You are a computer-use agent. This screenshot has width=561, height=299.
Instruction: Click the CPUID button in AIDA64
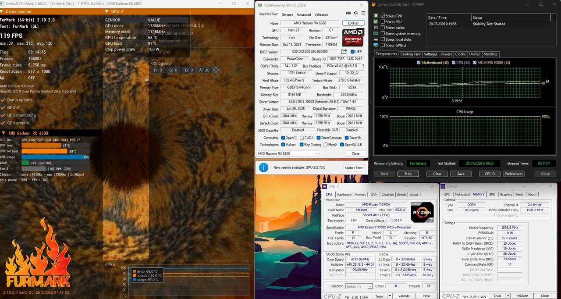(490, 174)
